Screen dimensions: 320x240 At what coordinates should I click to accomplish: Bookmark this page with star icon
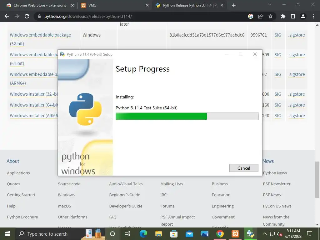(x=271, y=16)
